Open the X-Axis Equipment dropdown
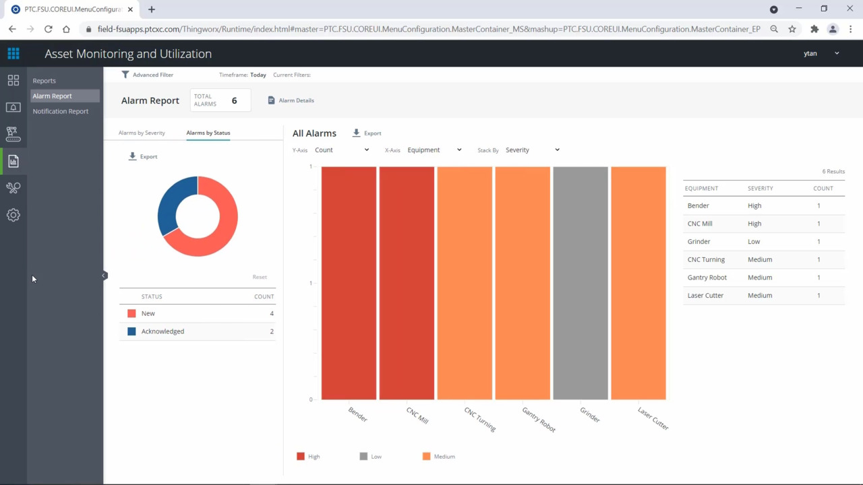 tap(458, 150)
